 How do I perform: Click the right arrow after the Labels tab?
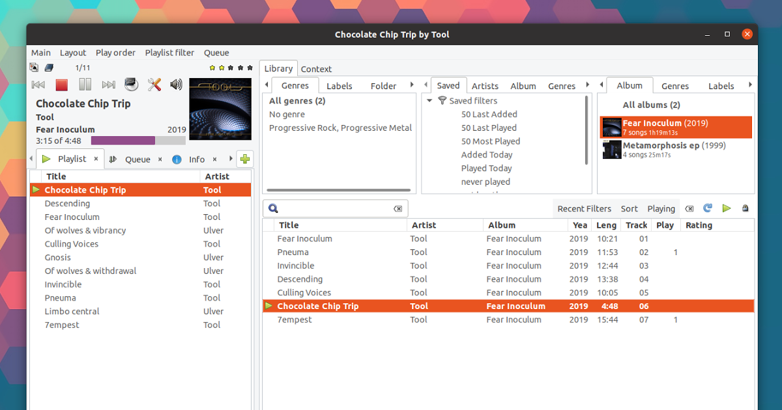[750, 85]
